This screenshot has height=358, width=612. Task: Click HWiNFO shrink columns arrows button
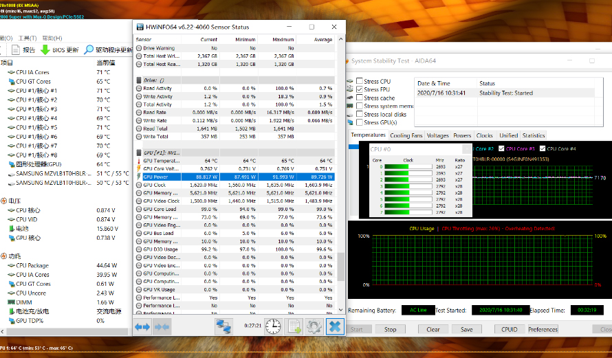click(162, 327)
